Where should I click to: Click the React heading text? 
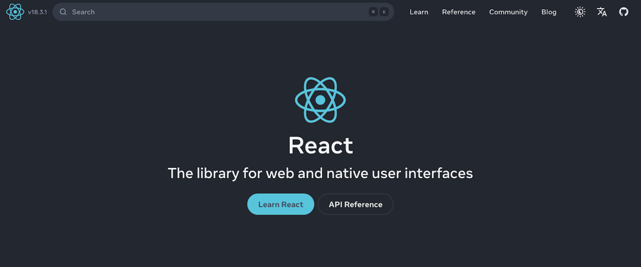point(320,146)
